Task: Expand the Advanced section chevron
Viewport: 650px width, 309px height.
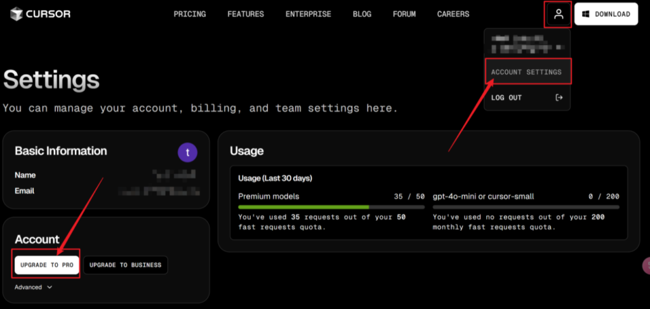Action: tap(50, 287)
